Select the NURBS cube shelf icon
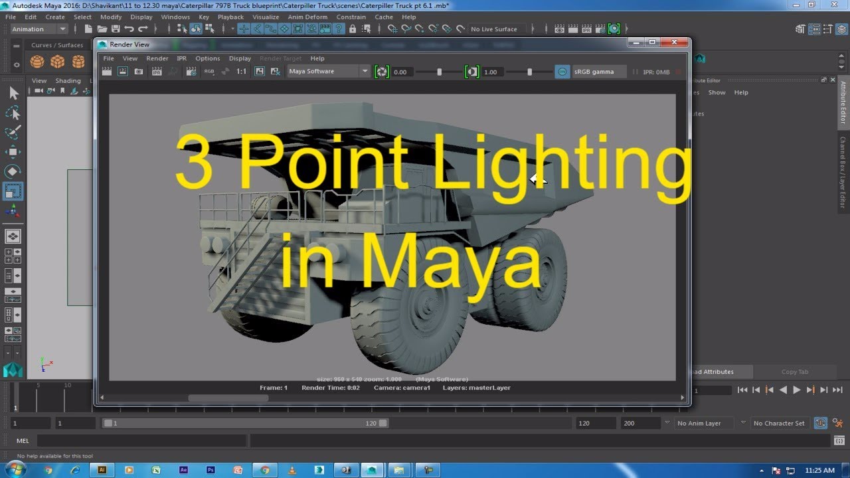 [x=58, y=62]
